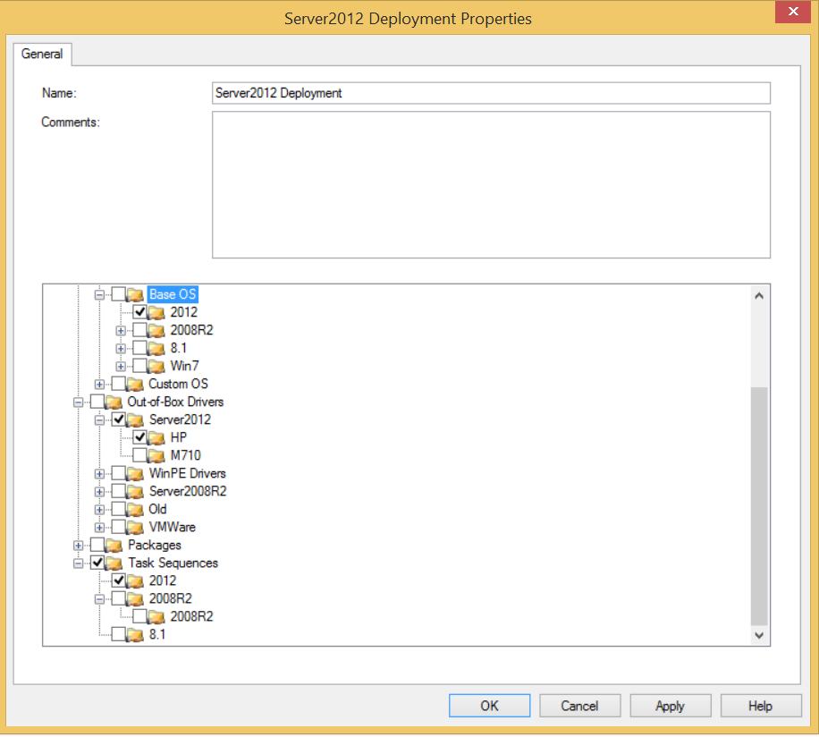819x737 pixels.
Task: Click the HP folder icon
Action: 156,437
